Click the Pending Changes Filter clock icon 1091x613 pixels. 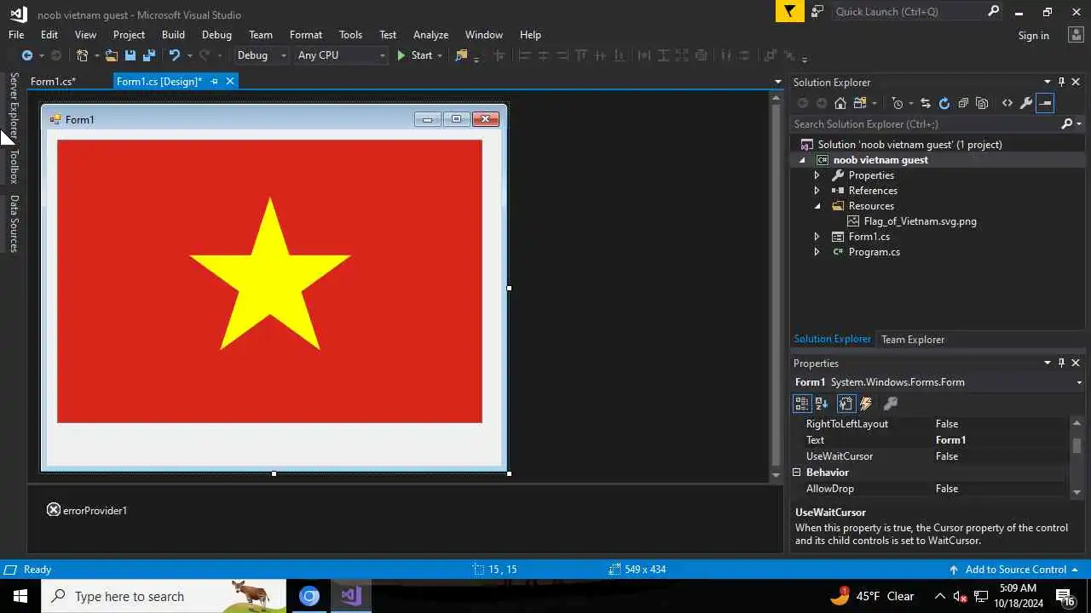[x=898, y=103]
